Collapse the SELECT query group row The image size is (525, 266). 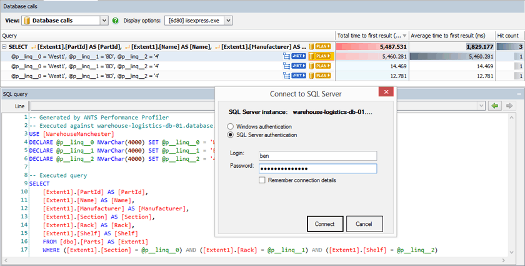pos(4,47)
